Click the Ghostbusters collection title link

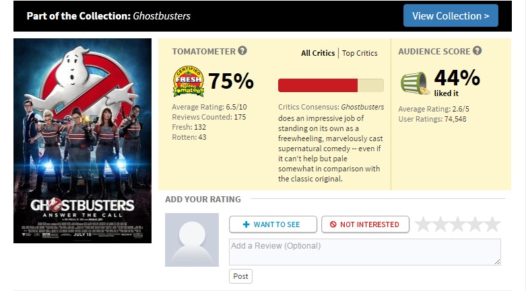162,15
